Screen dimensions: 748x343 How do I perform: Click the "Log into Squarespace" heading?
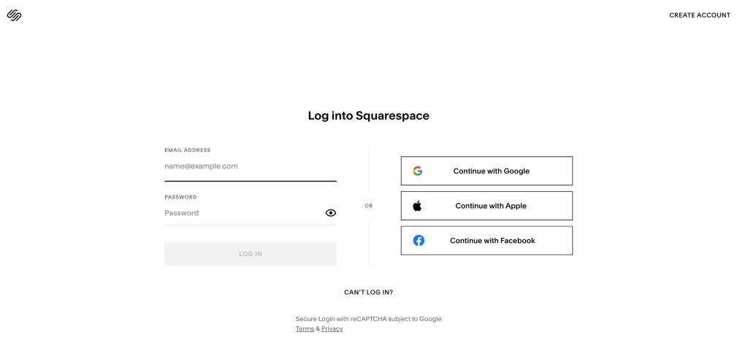coord(368,116)
